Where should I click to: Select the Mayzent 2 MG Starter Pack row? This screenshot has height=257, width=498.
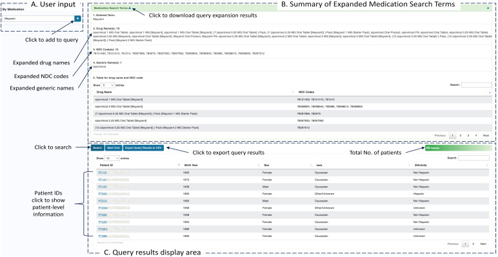[x=292, y=128]
